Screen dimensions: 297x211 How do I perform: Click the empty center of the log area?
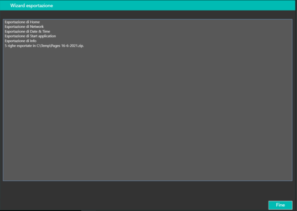point(147,110)
